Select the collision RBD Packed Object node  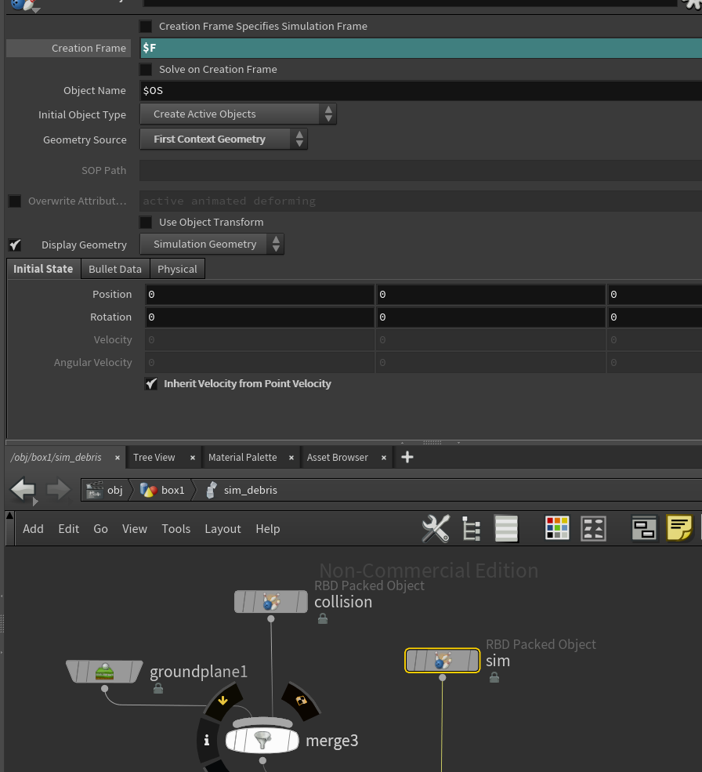271,602
